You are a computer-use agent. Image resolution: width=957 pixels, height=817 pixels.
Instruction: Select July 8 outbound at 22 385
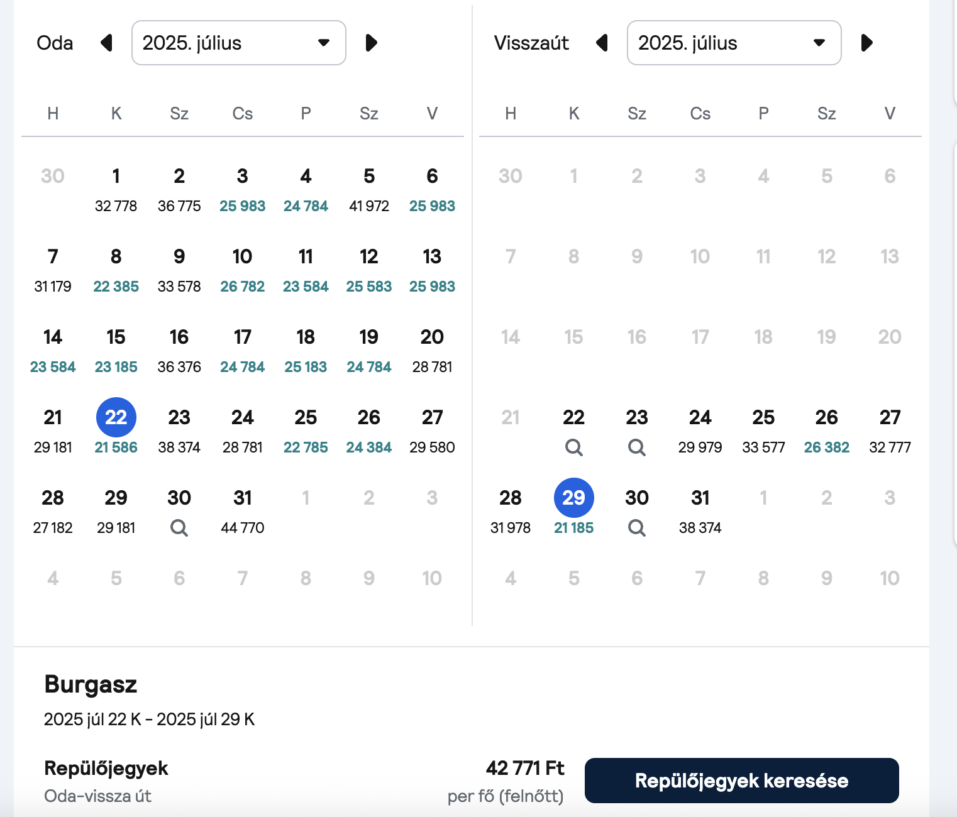(116, 270)
